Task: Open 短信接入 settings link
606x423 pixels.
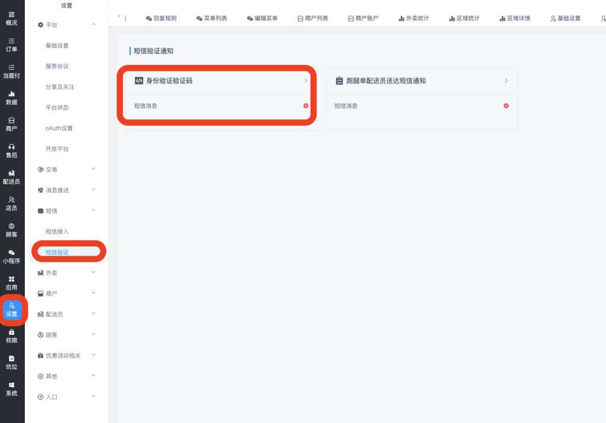Action: click(57, 231)
